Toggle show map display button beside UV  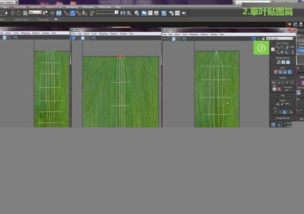click(263, 39)
